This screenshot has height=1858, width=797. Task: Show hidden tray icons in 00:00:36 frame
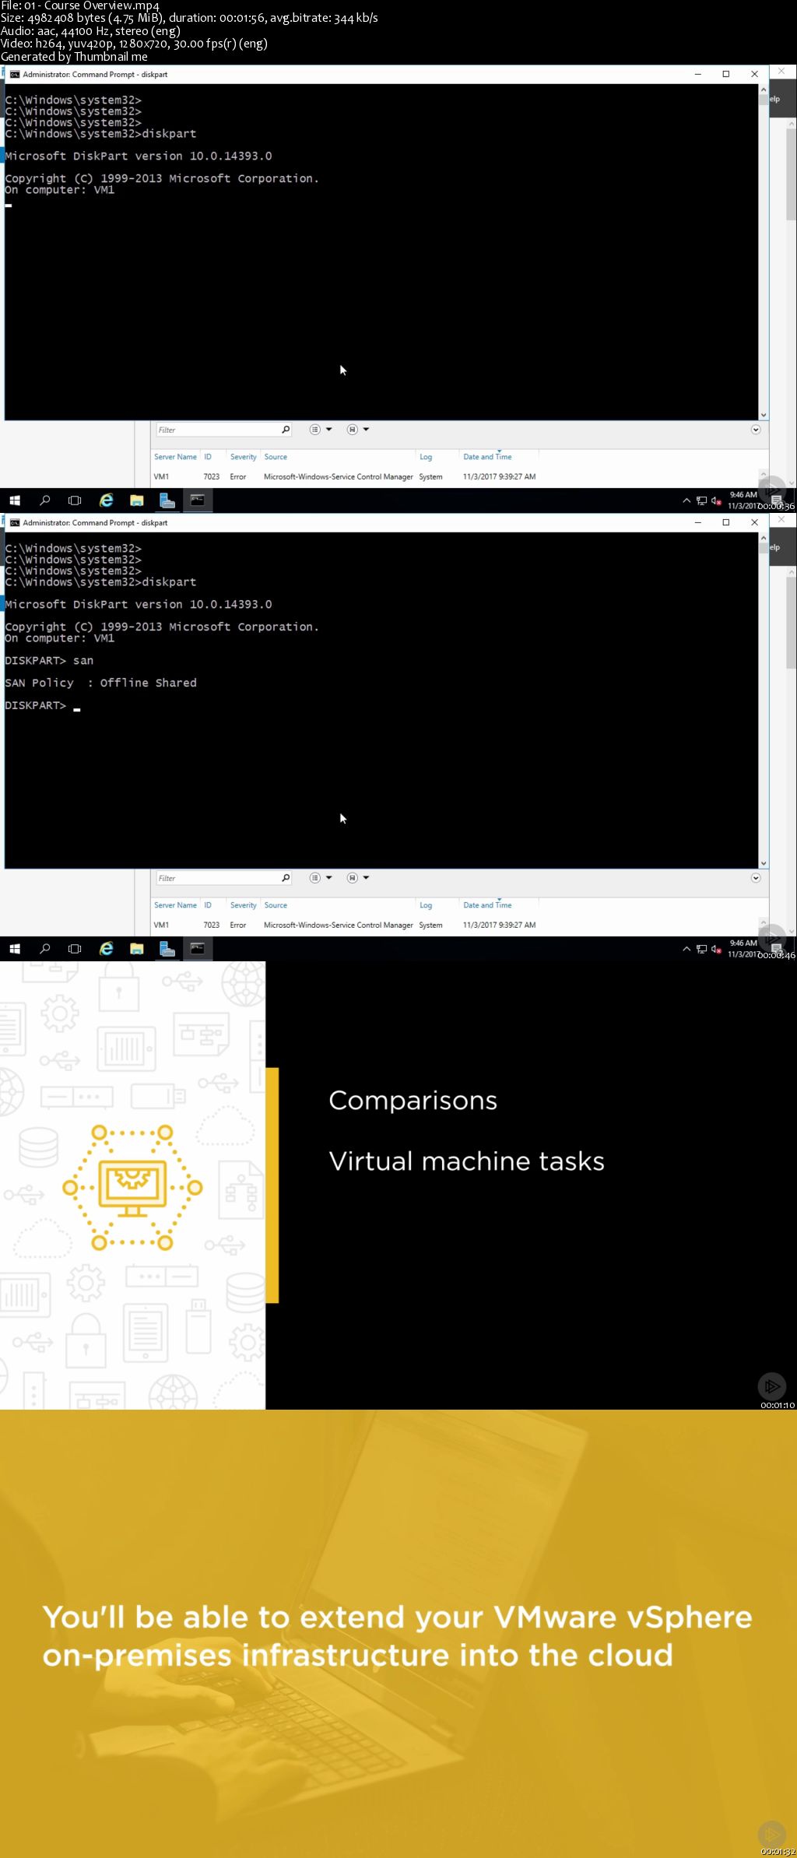(x=686, y=501)
